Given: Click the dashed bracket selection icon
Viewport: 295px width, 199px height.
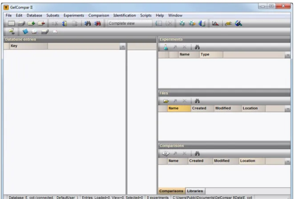Looking at the screenshot, I should click(x=159, y=23).
